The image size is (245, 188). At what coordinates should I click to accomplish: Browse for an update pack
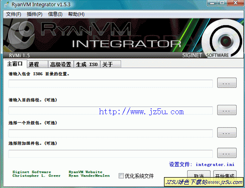pyautogui.click(x=227, y=133)
